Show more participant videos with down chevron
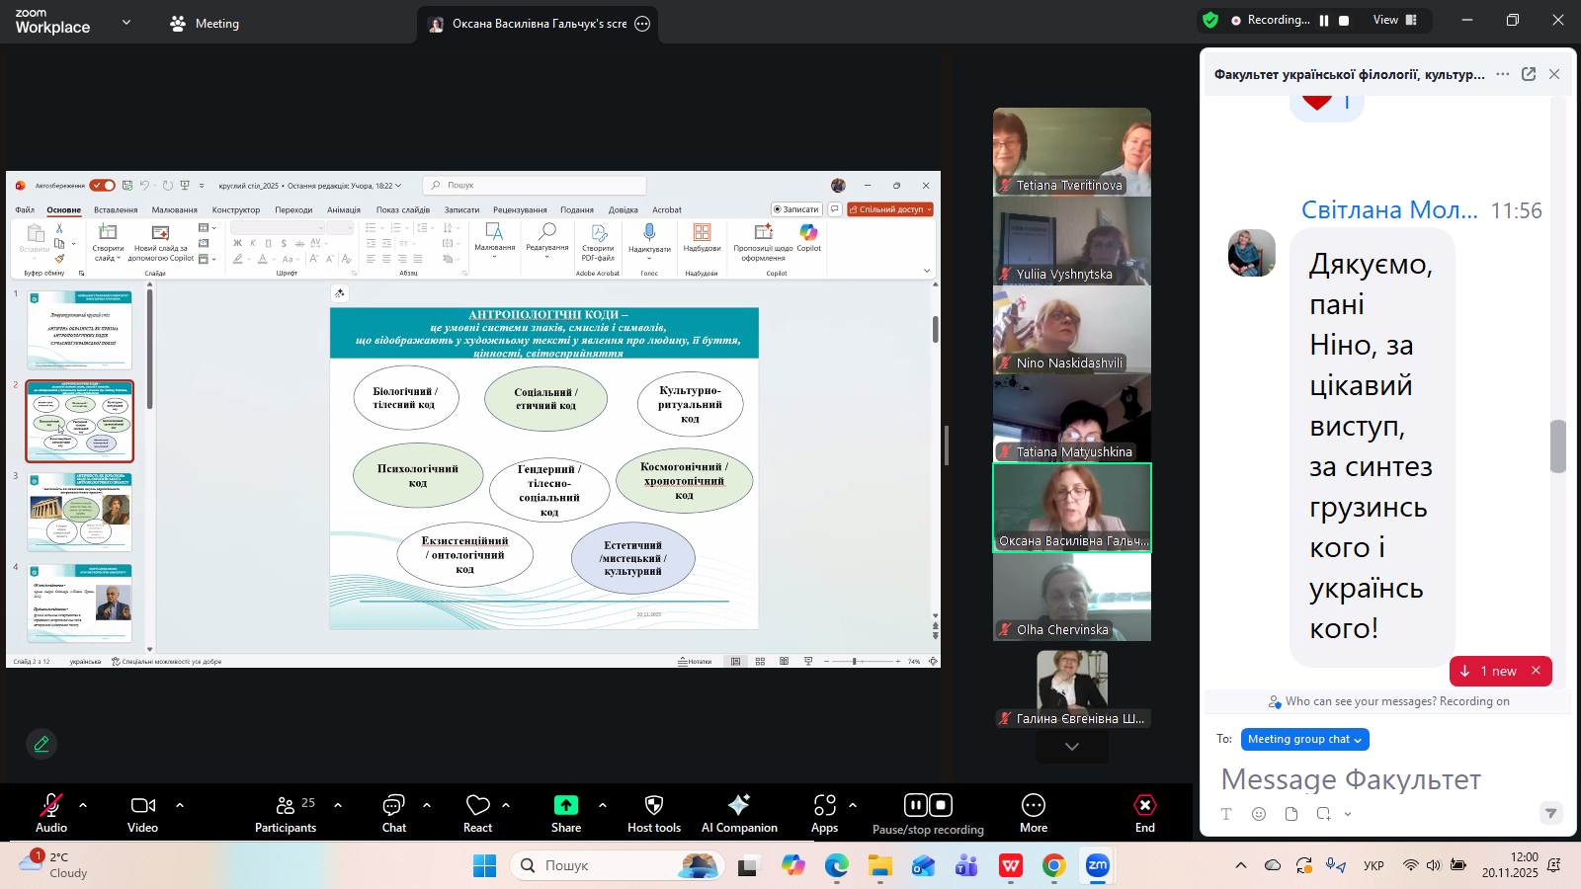 1072,747
